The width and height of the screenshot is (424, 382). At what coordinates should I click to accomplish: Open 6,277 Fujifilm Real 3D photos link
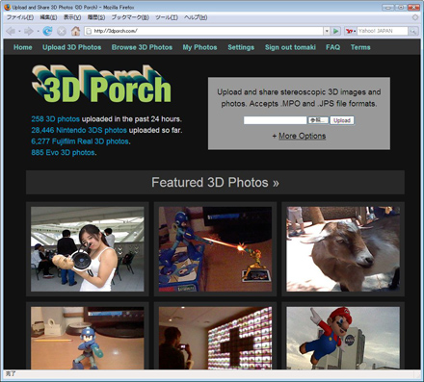click(80, 141)
